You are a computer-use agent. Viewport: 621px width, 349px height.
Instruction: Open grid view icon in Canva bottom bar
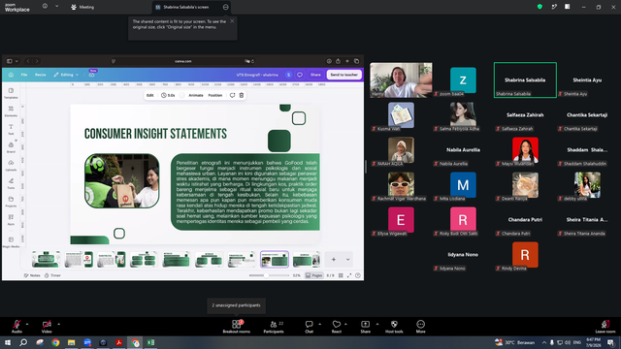click(341, 275)
